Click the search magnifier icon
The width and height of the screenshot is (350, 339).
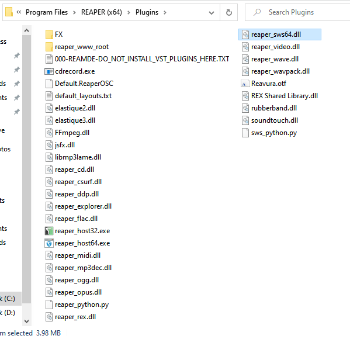257,12
